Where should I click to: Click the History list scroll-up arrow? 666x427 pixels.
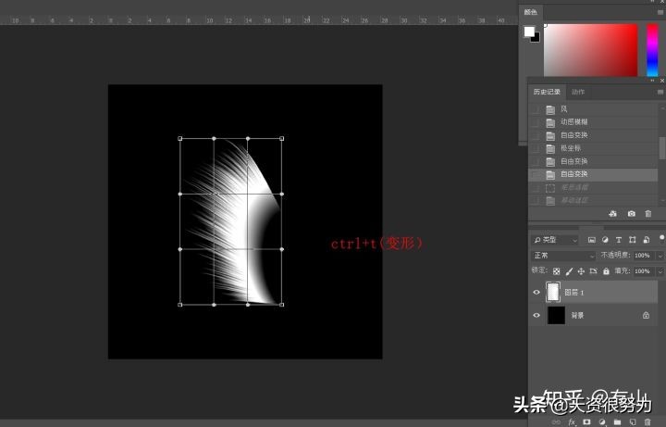click(x=662, y=107)
